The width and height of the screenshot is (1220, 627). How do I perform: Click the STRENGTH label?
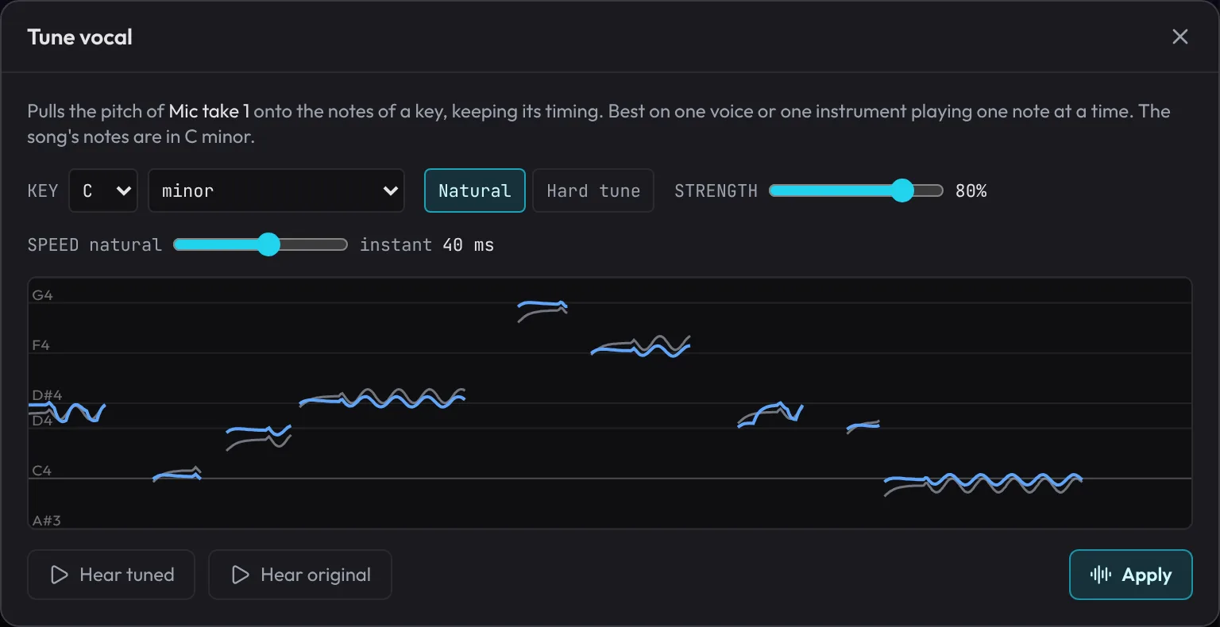pyautogui.click(x=716, y=190)
